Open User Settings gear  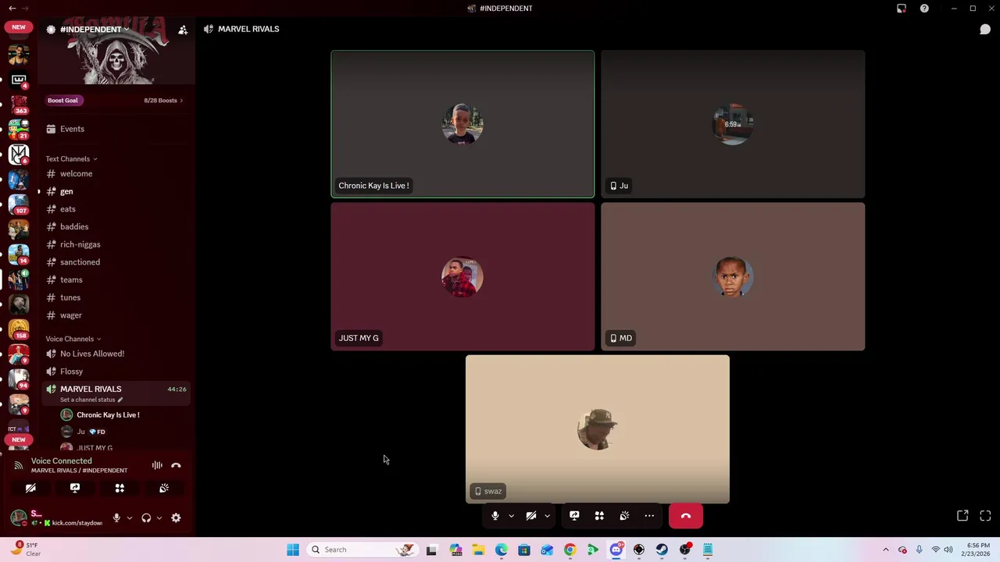point(176,518)
